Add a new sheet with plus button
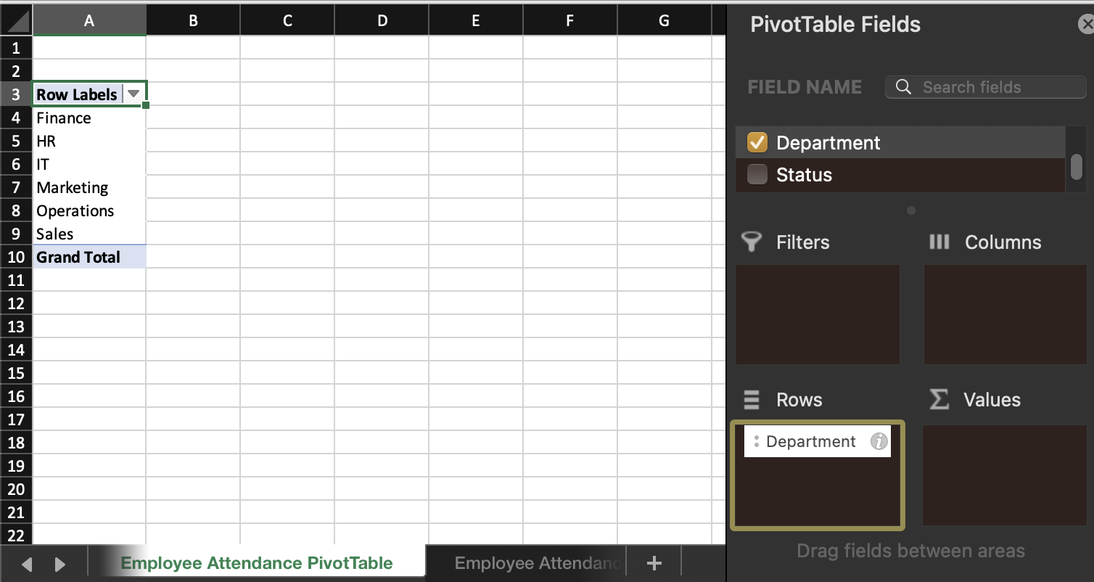This screenshot has width=1094, height=582. pos(654,563)
